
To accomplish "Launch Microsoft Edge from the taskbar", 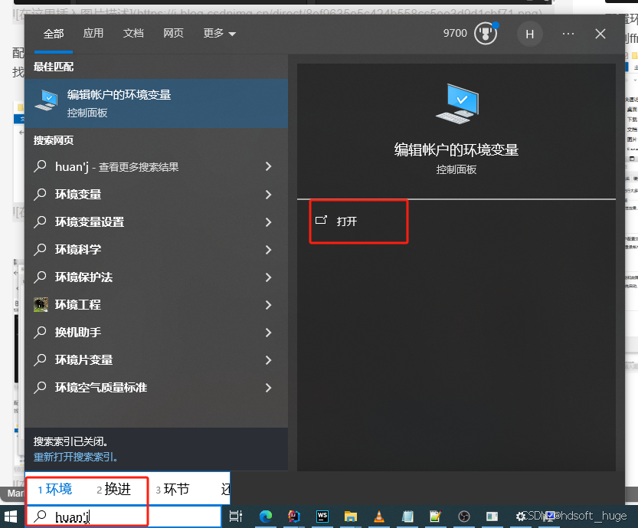I will coord(266,517).
